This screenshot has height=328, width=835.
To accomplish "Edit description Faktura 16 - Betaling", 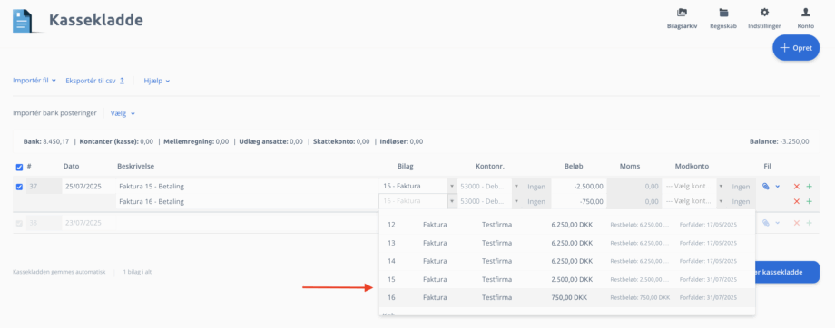I will (x=246, y=201).
